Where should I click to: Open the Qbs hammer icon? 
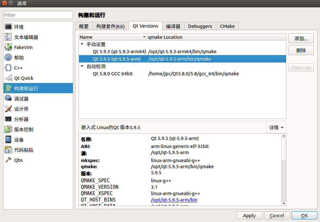8,160
